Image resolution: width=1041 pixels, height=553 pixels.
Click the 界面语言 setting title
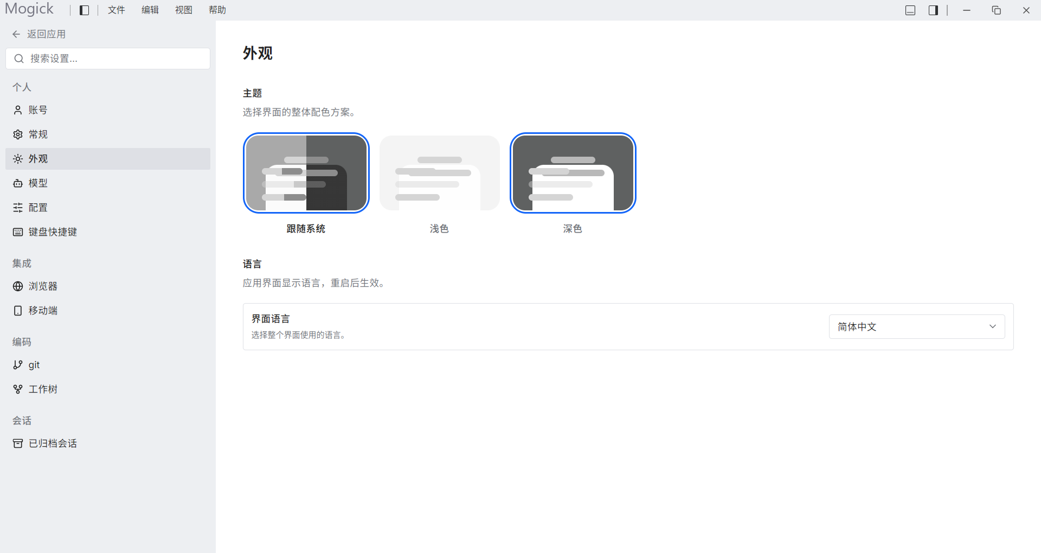click(x=271, y=319)
